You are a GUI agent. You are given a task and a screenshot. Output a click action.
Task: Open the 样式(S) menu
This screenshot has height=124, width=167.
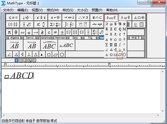68,10
